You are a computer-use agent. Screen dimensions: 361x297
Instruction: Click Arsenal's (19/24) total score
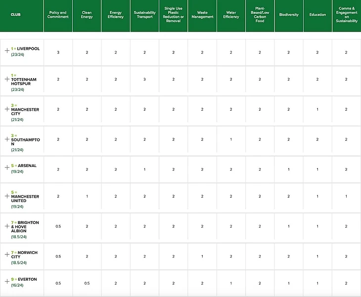(17, 171)
